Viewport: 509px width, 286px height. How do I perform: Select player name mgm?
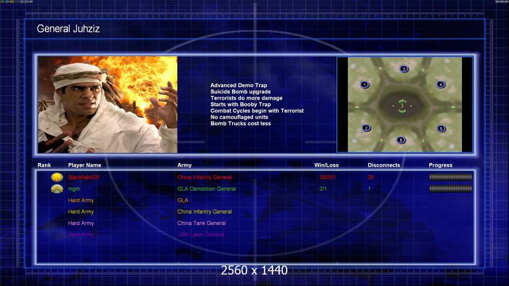click(74, 189)
